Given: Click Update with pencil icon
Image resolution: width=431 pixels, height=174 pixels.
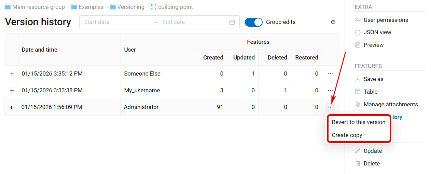Looking at the screenshot, I should (373, 151).
